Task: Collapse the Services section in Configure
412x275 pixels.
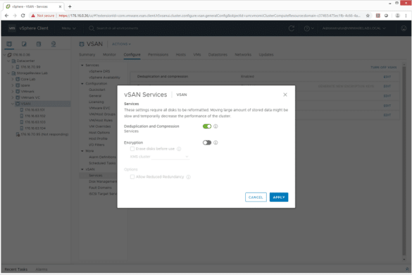Action: (82, 66)
